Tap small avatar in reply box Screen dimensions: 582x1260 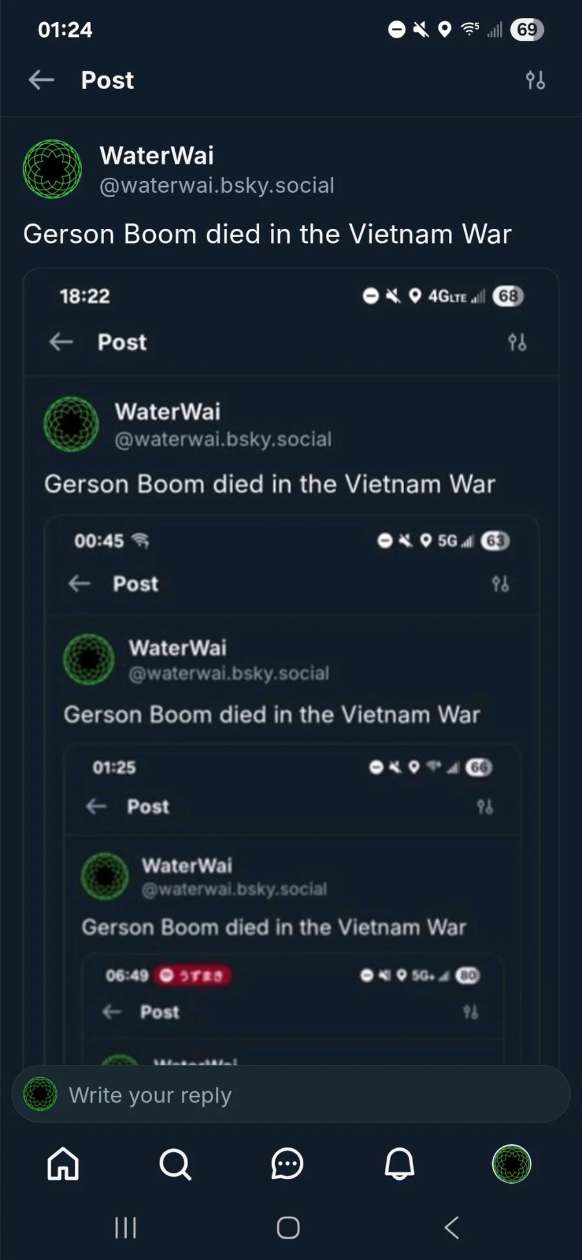click(x=40, y=1094)
